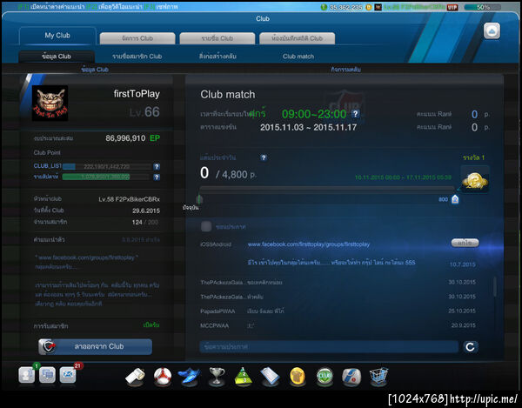Open the blue football boots icon
Screen dimensions: 522x408
[189, 377]
